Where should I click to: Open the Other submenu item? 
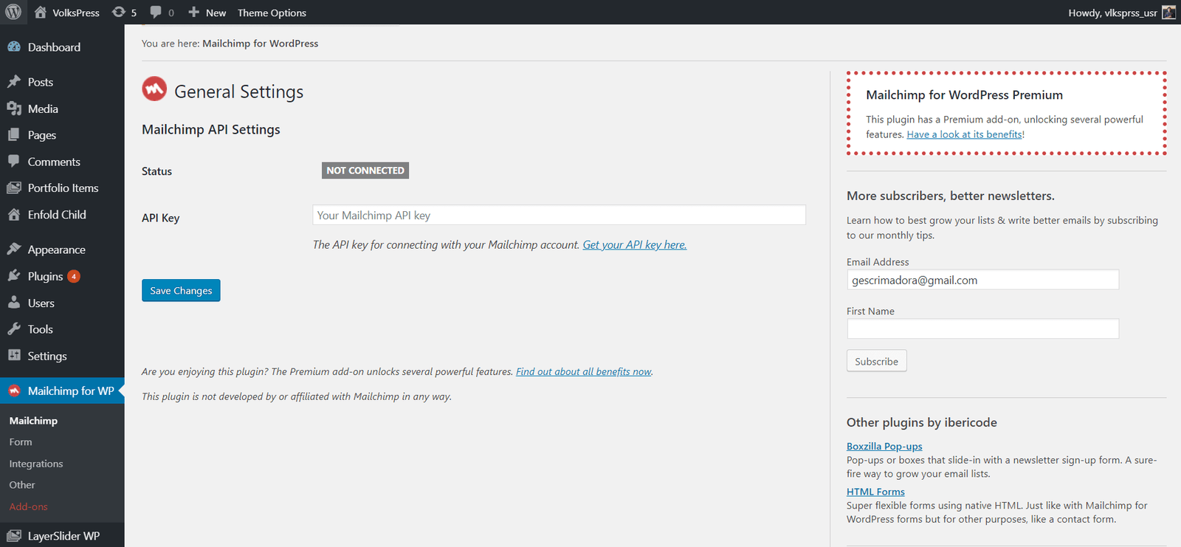(x=22, y=485)
